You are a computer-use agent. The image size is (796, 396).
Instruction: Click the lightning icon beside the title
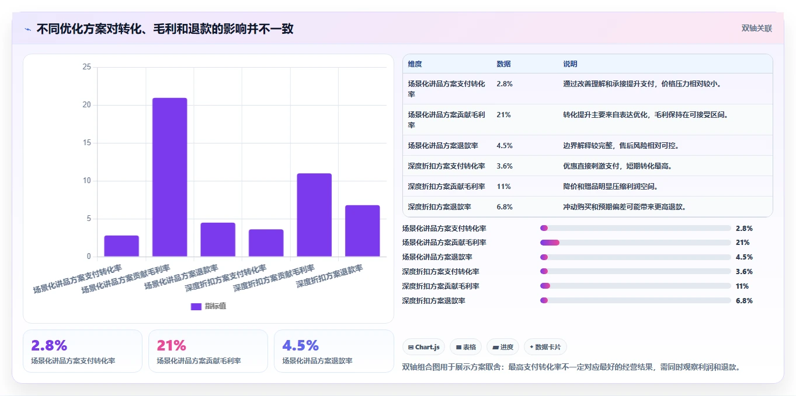coord(27,29)
